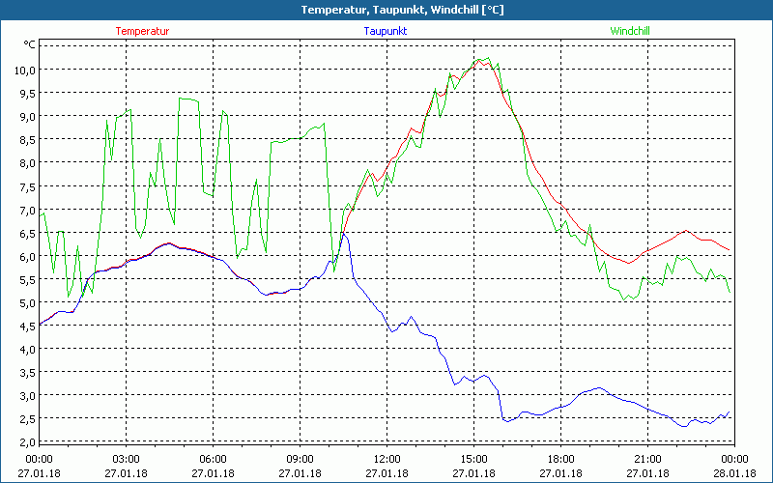The width and height of the screenshot is (773, 483).
Task: Click the blue Taupunkt legend label
Action: click(x=385, y=31)
